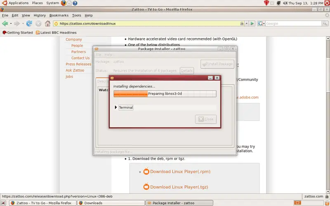Viewport: 330px width, 206px height.
Task: Expand the Terminal disclosure triangle
Action: [116, 107]
